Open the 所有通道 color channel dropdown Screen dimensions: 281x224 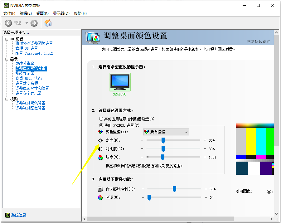click(166, 132)
